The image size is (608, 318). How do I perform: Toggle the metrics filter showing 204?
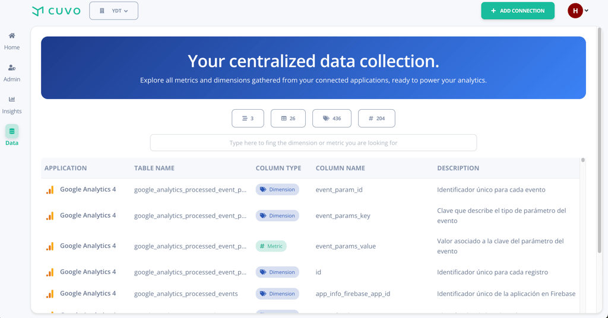tap(376, 119)
